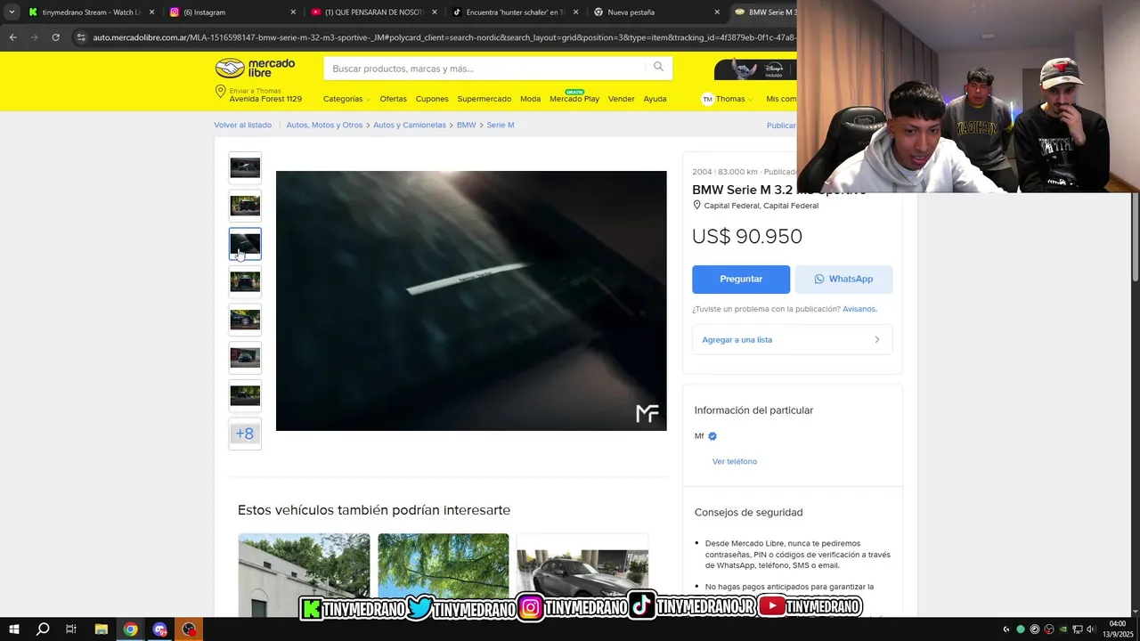The height and width of the screenshot is (641, 1140).
Task: Click the volume icon in system tray
Action: pyautogui.click(x=1091, y=629)
